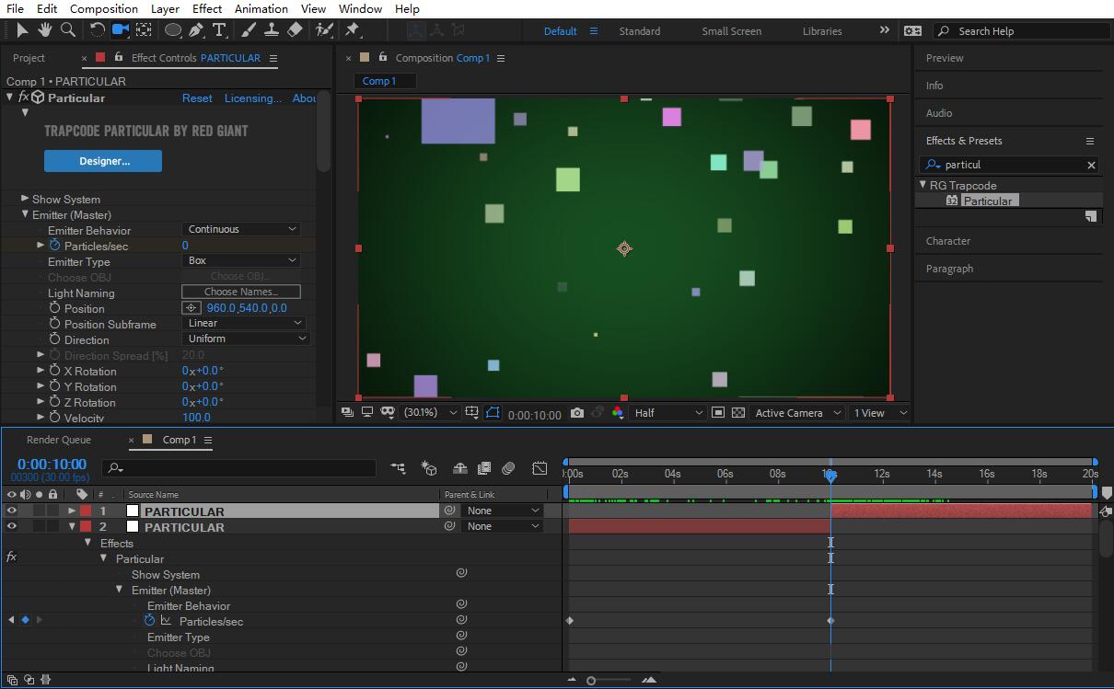Image resolution: width=1114 pixels, height=689 pixels.
Task: Select the Selection arrow tool
Action: point(22,30)
